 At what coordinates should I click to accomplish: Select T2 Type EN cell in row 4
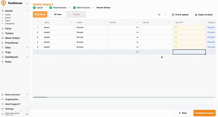189,42
